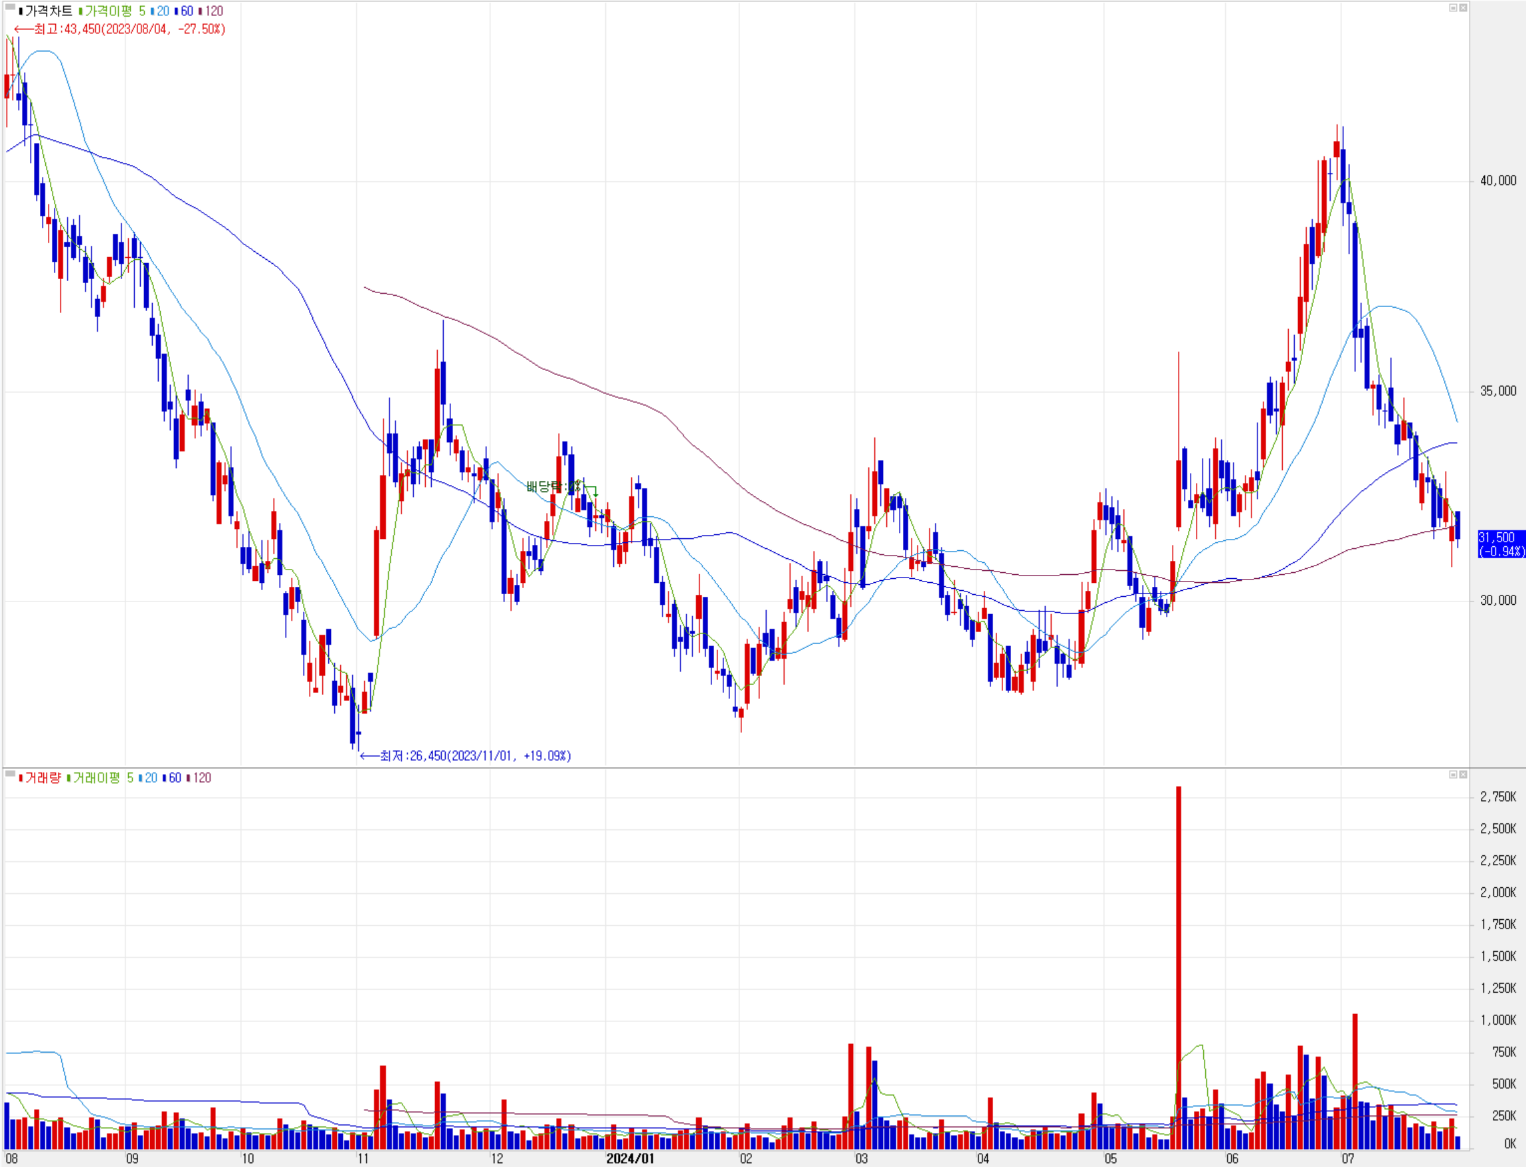Maximize the volume chart pane
Viewport: 1526px width, 1167px height.
coord(1452,774)
